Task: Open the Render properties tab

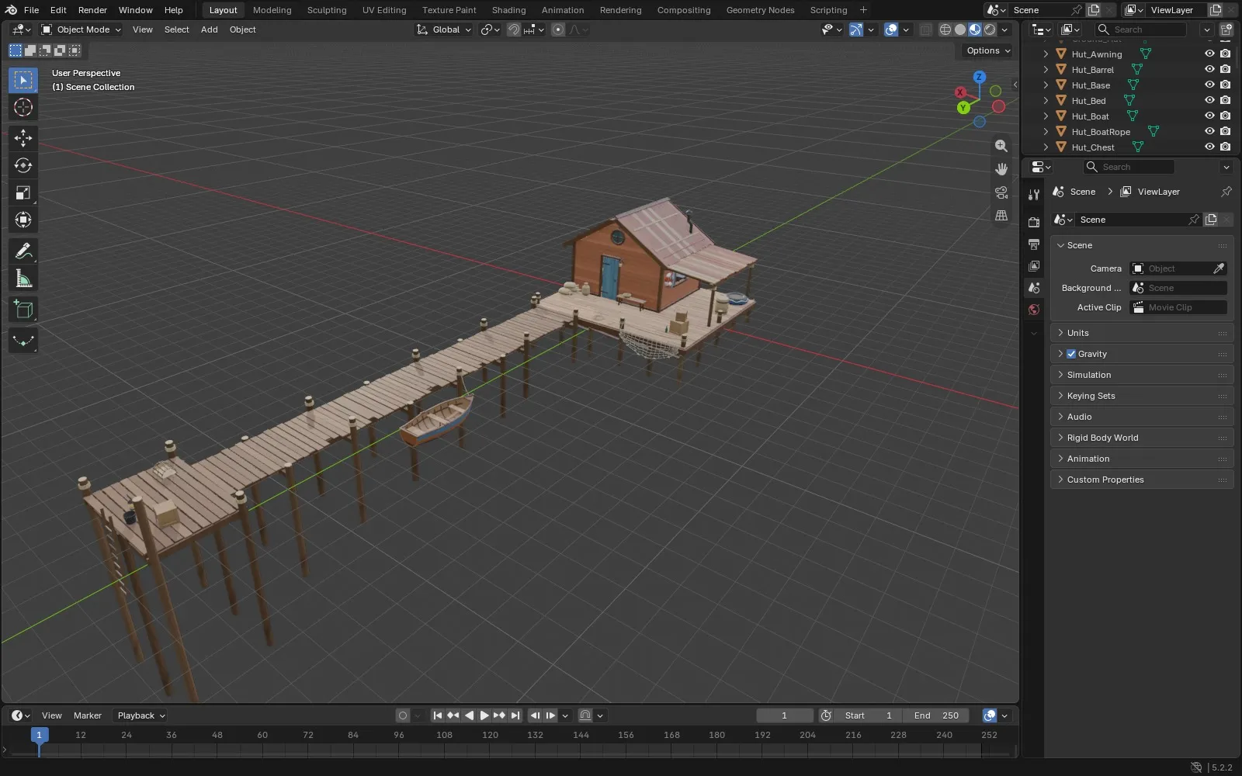Action: coord(1034,223)
